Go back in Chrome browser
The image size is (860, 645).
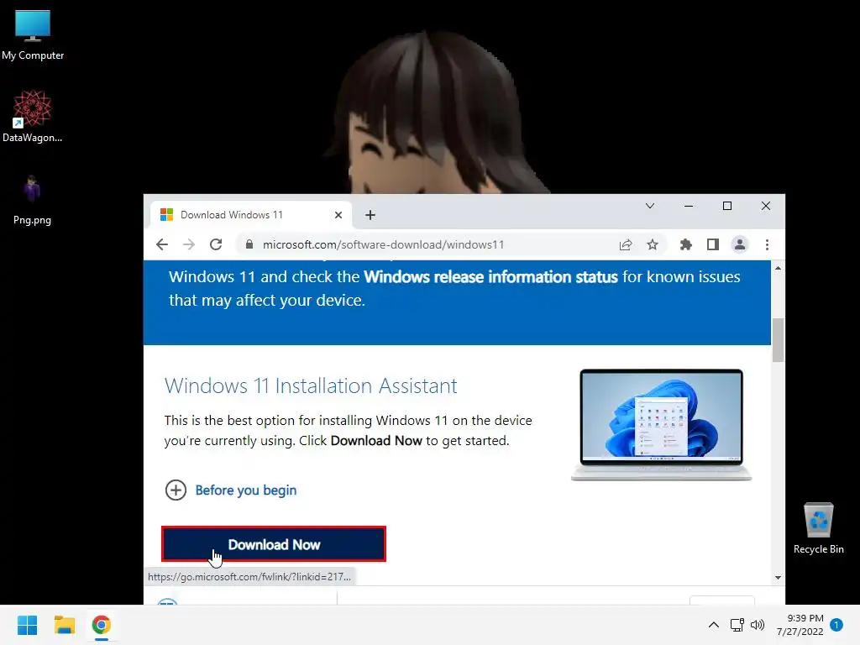pos(162,244)
